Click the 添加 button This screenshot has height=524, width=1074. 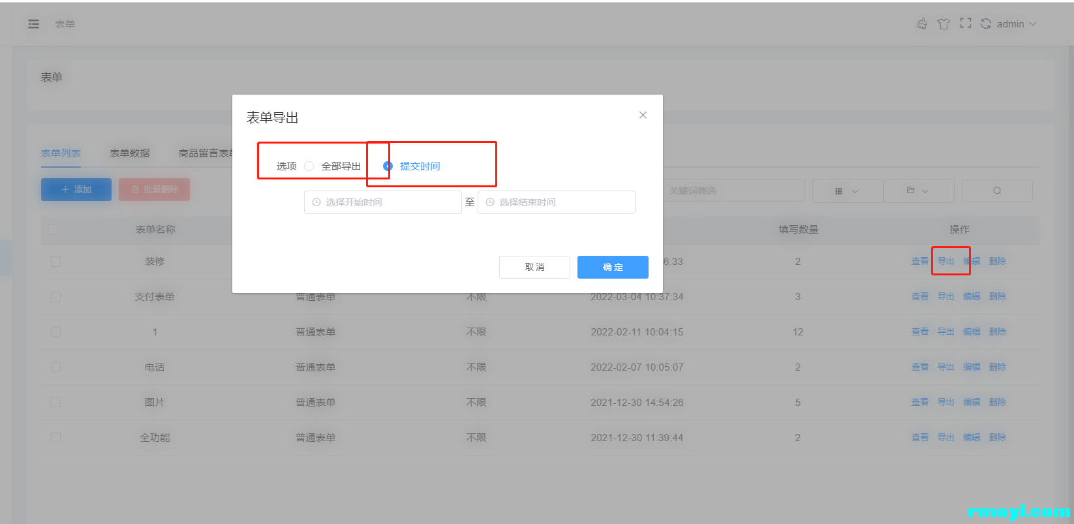76,189
